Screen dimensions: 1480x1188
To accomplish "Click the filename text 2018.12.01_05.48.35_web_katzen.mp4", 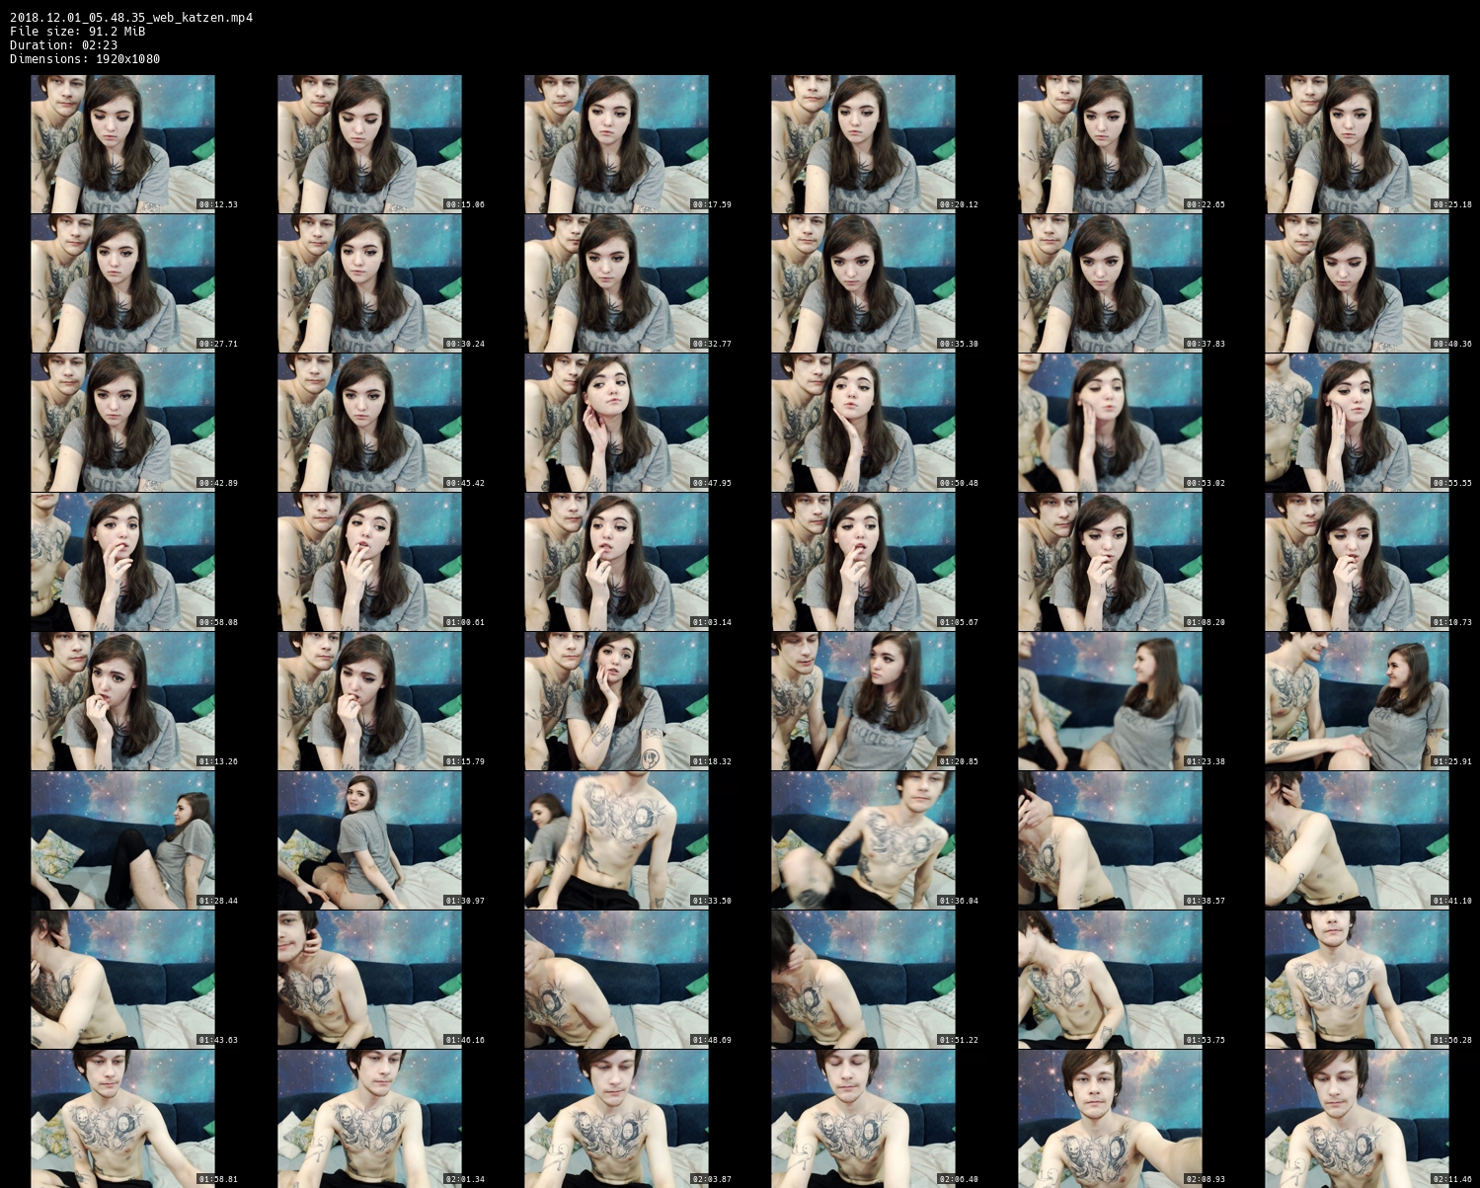I will [x=131, y=17].
